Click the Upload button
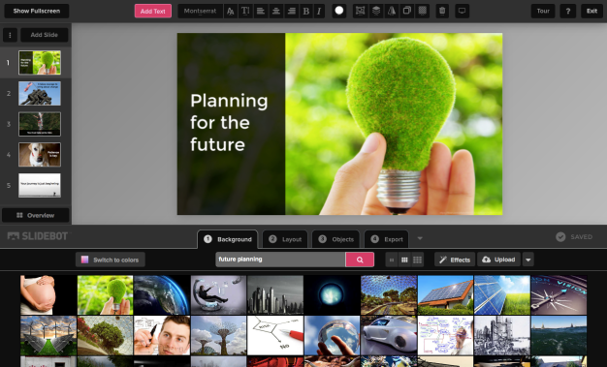Viewport: 607px width, 367px height. (x=498, y=260)
